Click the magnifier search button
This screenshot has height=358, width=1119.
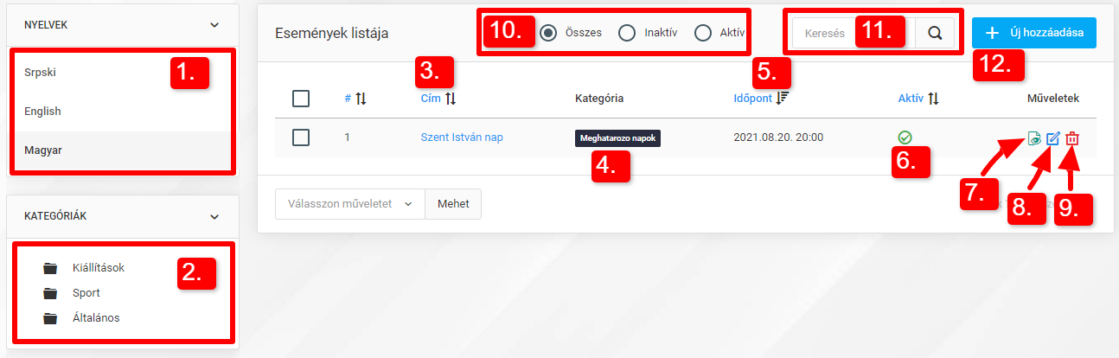(934, 33)
